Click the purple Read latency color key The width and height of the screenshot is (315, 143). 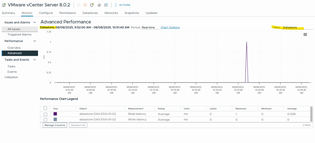coord(55,114)
